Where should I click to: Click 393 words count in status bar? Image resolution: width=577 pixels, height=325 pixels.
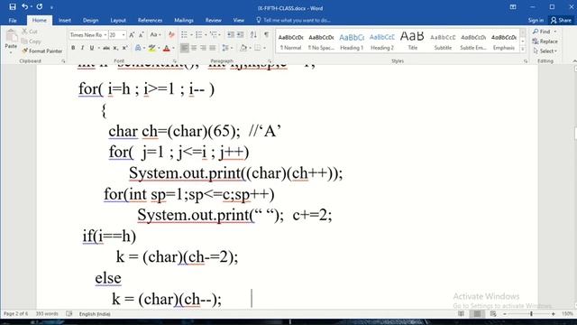(x=47, y=314)
